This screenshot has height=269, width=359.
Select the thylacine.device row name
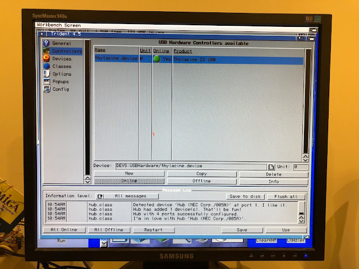(x=116, y=58)
